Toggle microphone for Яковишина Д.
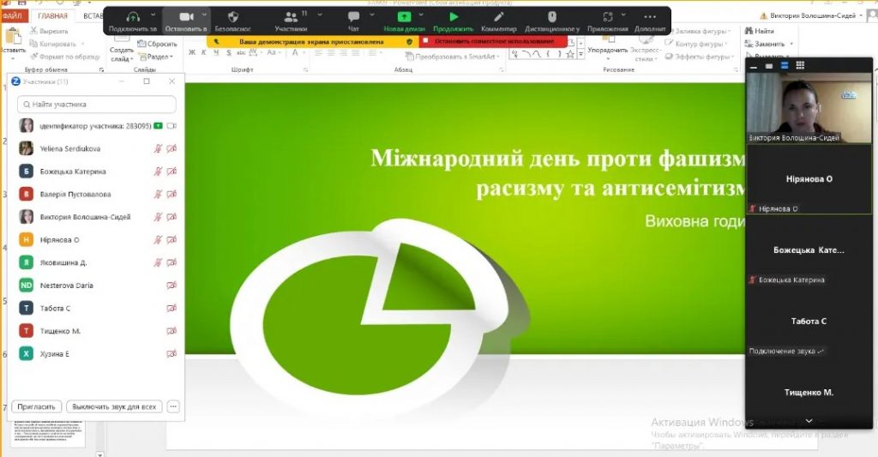Viewport: 878px width, 457px height. (157, 262)
